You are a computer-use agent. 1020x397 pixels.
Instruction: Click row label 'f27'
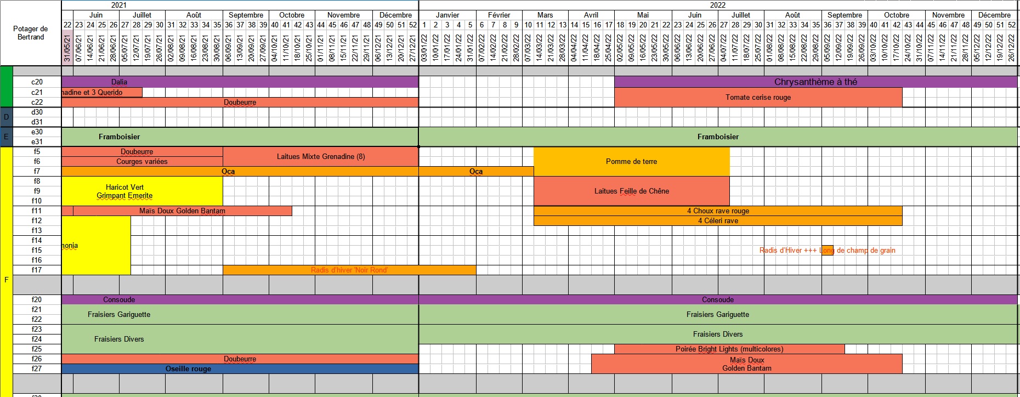tap(37, 369)
